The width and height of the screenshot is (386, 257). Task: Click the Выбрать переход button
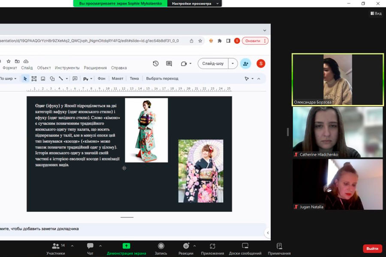click(162, 78)
